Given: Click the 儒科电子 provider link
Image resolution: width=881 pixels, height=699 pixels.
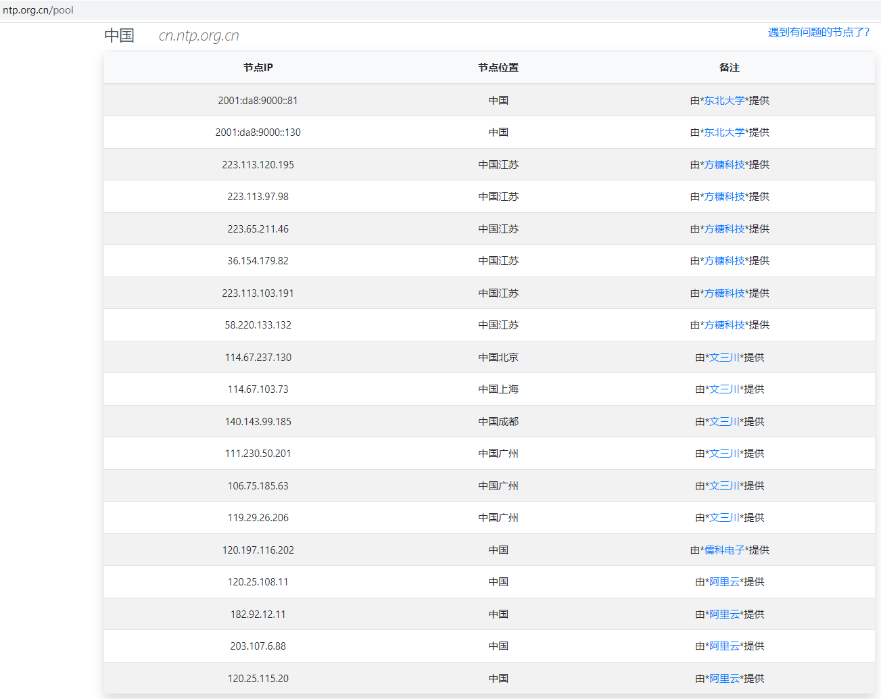Looking at the screenshot, I should [724, 550].
